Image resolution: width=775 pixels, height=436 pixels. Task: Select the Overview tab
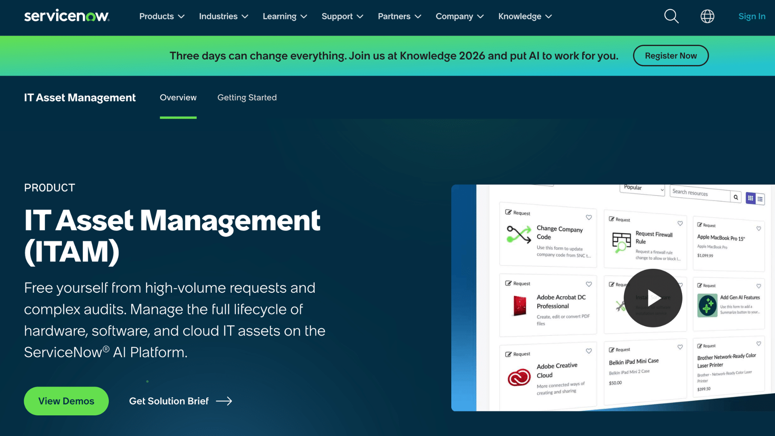tap(178, 97)
